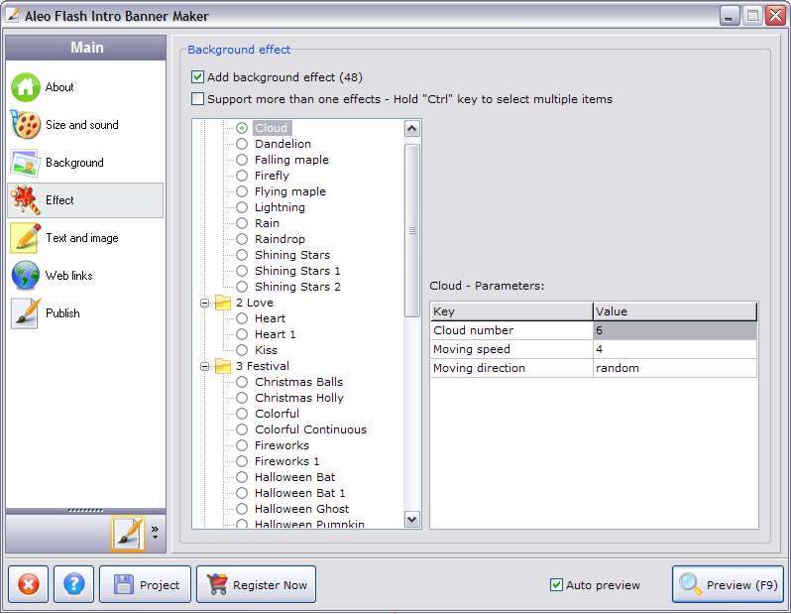
Task: Select the Background picture icon
Action: click(26, 163)
